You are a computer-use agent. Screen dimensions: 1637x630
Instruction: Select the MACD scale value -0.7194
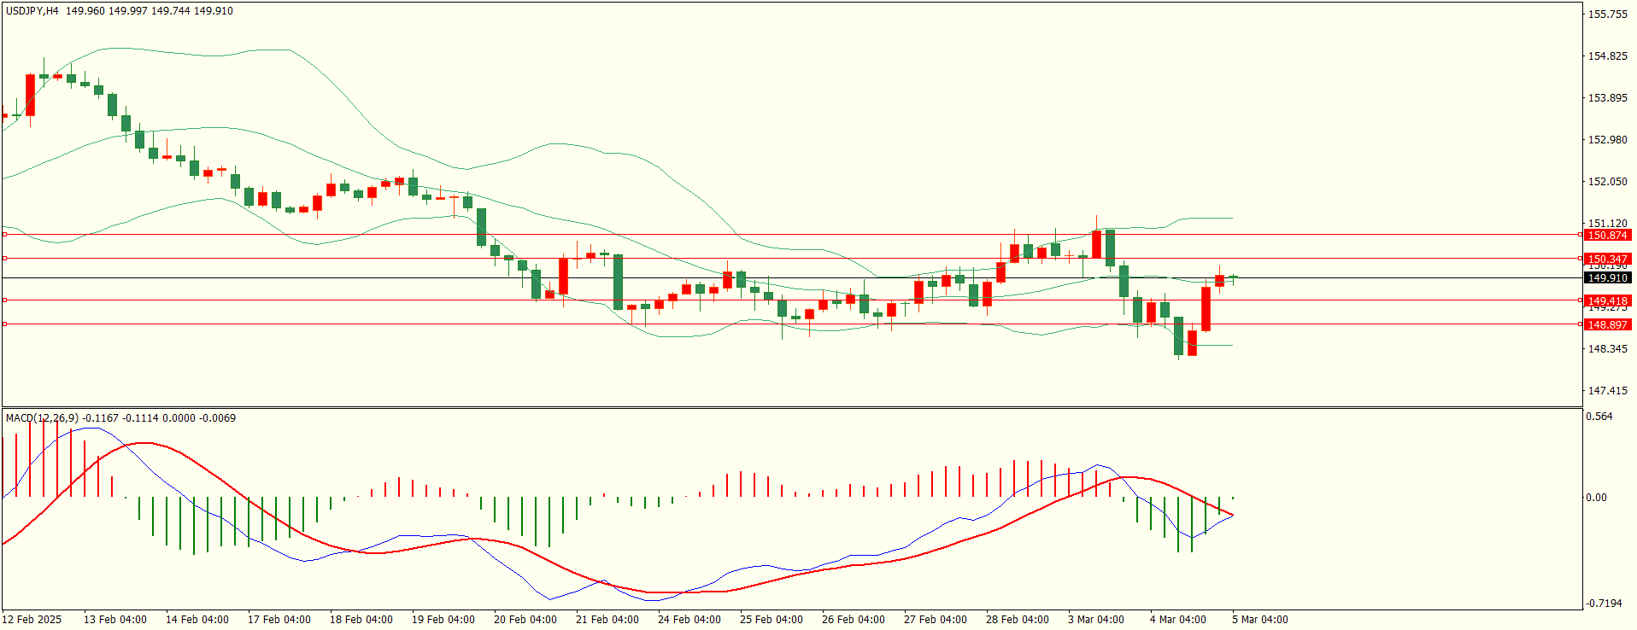pos(1604,603)
